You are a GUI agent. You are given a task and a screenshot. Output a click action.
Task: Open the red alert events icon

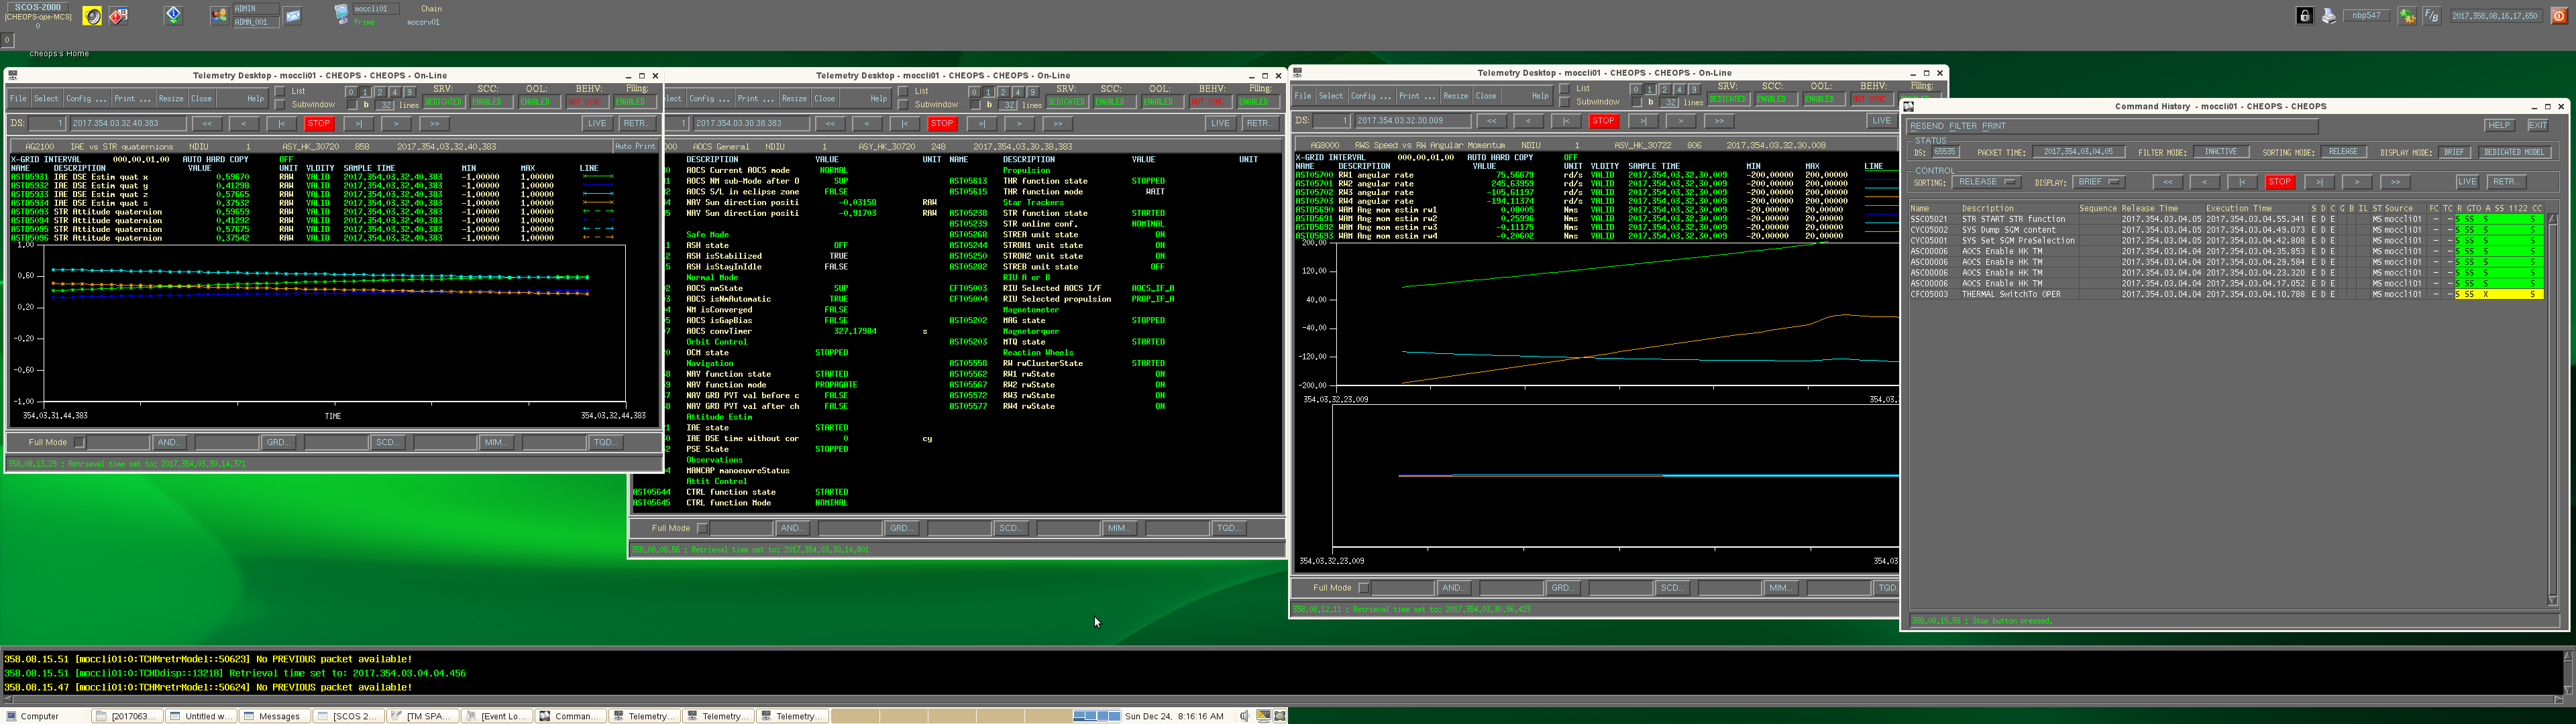(x=119, y=16)
